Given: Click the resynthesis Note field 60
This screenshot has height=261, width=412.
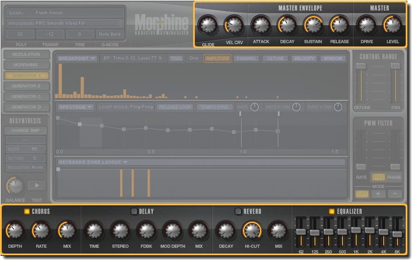Looking at the screenshot, I should [25, 149].
